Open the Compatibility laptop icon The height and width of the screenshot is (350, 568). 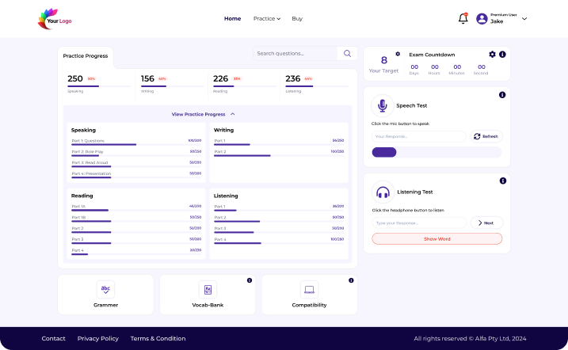pyautogui.click(x=309, y=290)
